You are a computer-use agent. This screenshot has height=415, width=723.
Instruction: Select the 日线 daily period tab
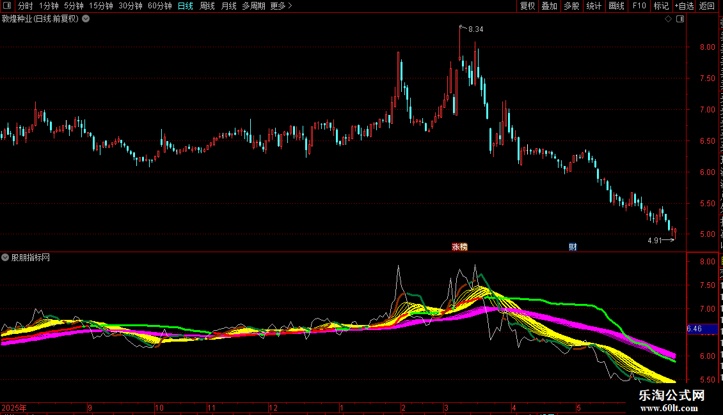point(186,6)
